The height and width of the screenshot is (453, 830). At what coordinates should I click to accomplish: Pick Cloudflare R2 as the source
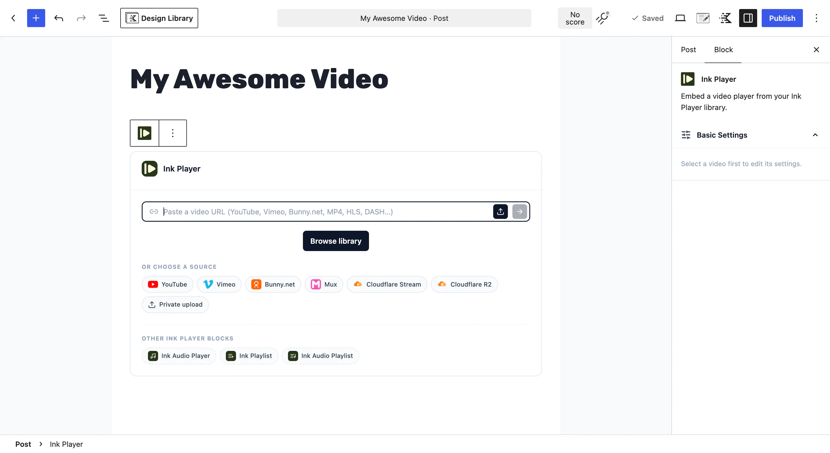pos(464,284)
